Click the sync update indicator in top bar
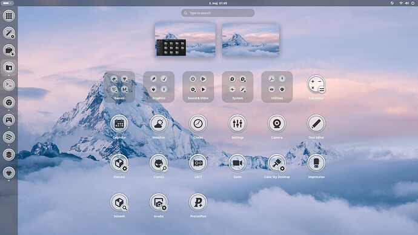 [392, 3]
